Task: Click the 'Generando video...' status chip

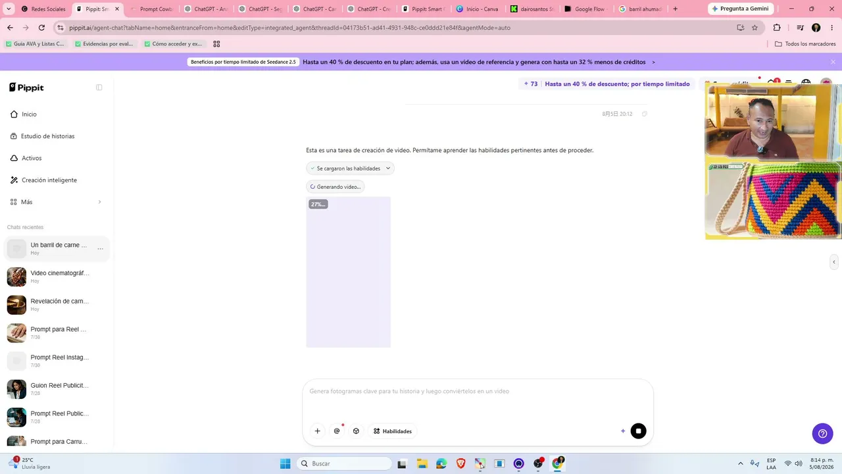Action: click(x=335, y=187)
